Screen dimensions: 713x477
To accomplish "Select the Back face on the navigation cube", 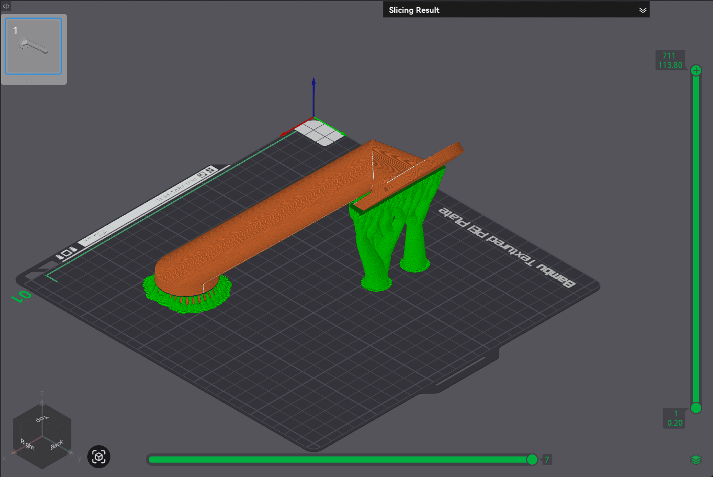I will coord(56,443).
